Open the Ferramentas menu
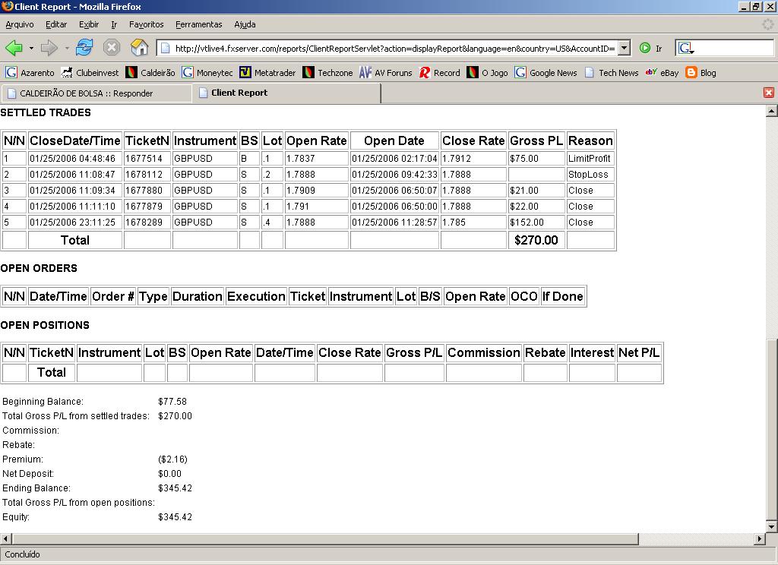 tap(198, 24)
